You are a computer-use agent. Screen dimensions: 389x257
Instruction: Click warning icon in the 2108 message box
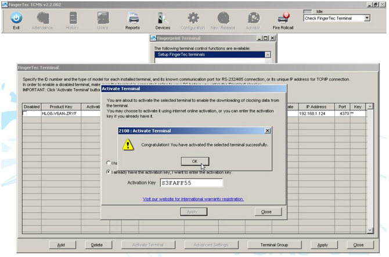point(128,145)
